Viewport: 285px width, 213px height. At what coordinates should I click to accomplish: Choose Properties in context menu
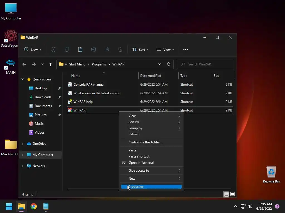(151, 187)
